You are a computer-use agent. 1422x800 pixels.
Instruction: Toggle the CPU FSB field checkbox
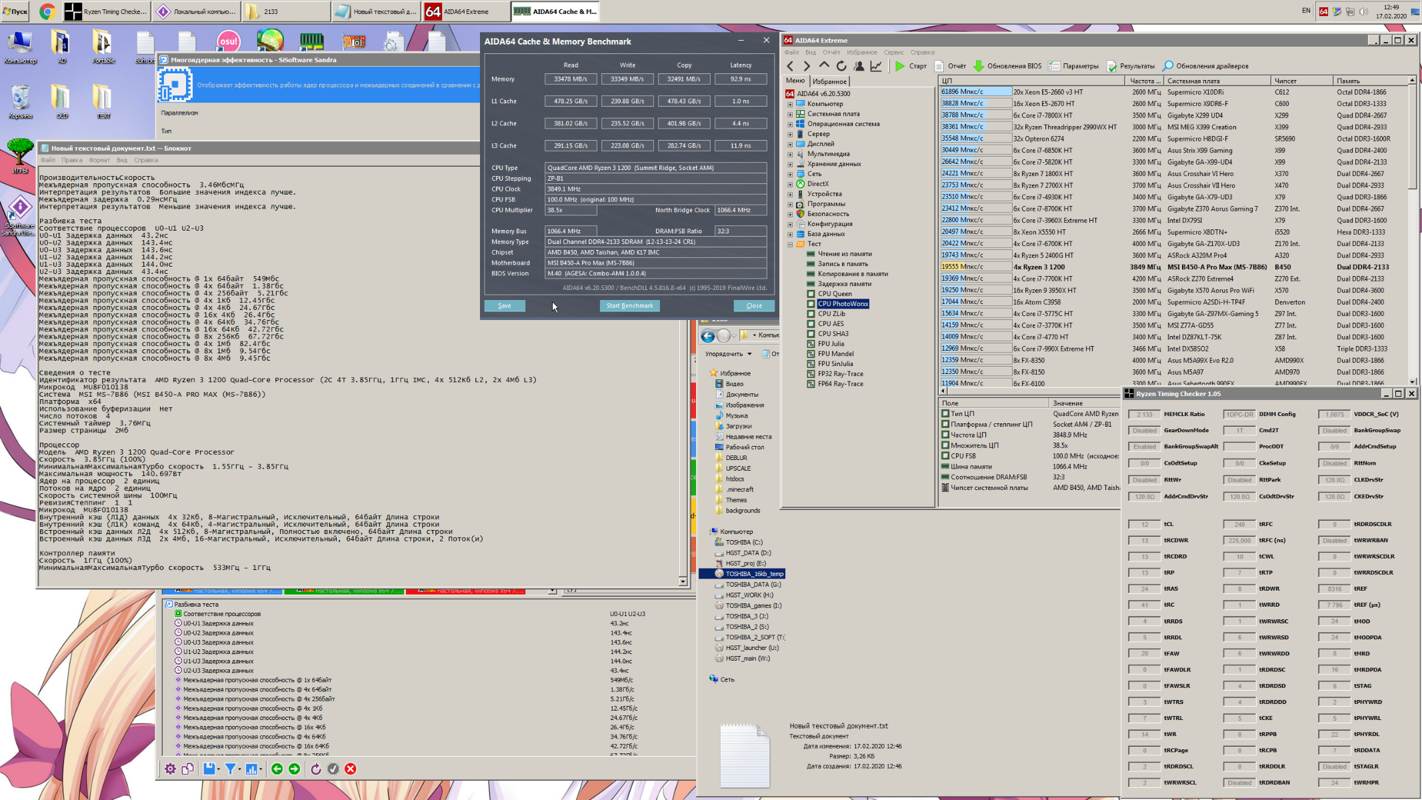tap(945, 456)
